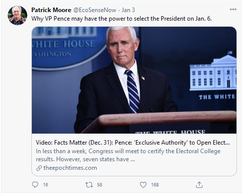242x195 pixels.
Task: Open the theepochtimes.com domain link
Action: click(x=70, y=168)
